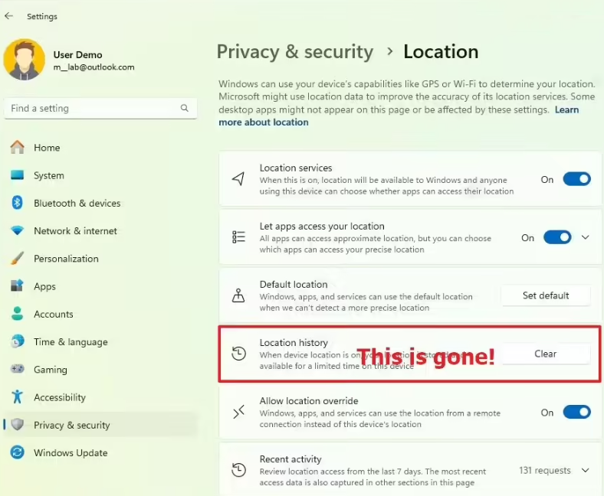604x496 pixels.
Task: Open the Accessibility figure icon
Action: pos(18,396)
